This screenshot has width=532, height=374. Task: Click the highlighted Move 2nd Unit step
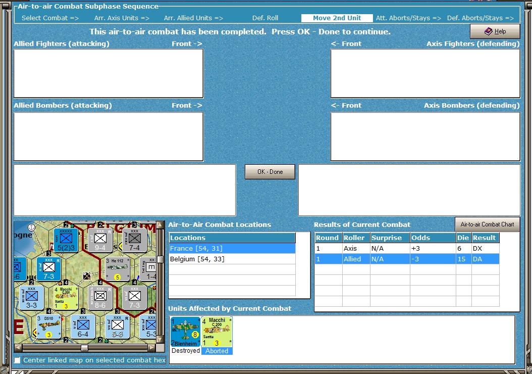click(337, 18)
